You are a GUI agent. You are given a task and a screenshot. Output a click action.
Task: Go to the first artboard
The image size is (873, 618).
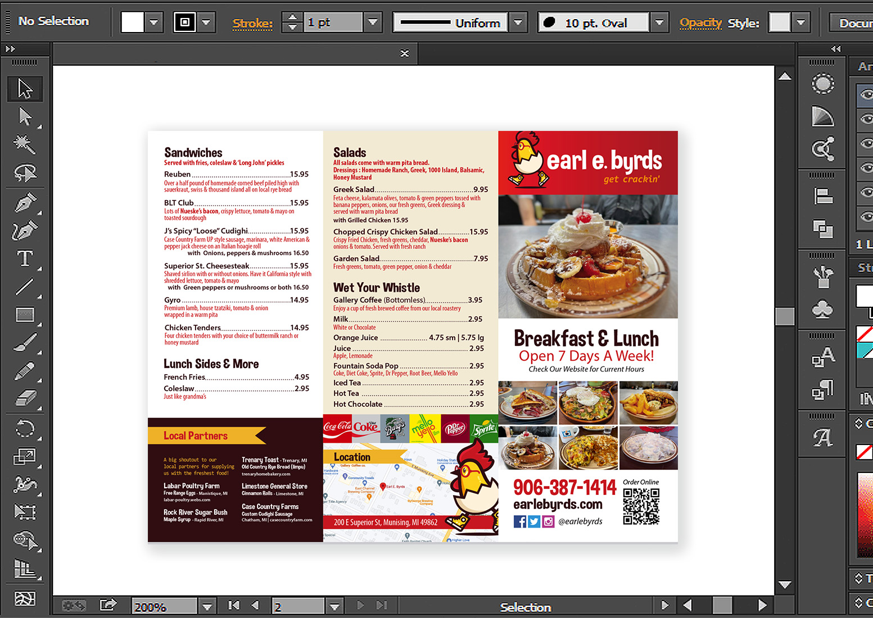pyautogui.click(x=233, y=605)
